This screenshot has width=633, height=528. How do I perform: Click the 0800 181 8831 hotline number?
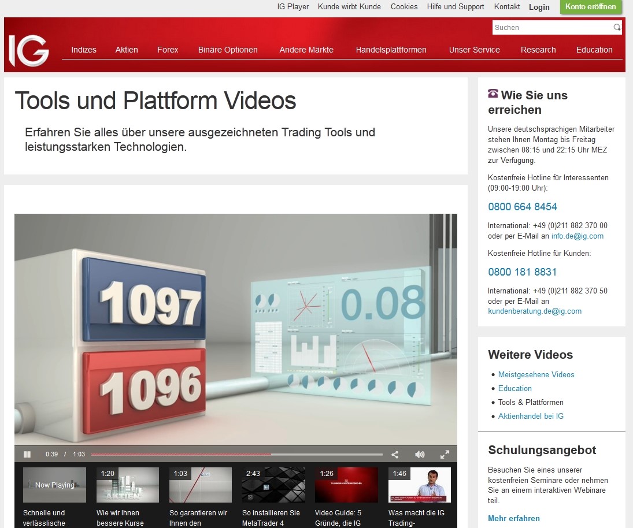[x=523, y=272]
